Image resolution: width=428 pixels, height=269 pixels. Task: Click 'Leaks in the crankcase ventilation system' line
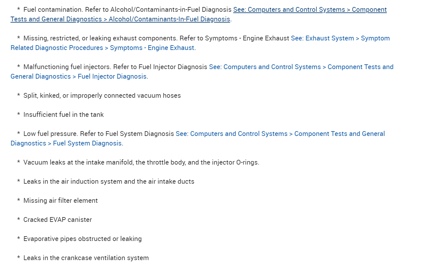(86, 258)
